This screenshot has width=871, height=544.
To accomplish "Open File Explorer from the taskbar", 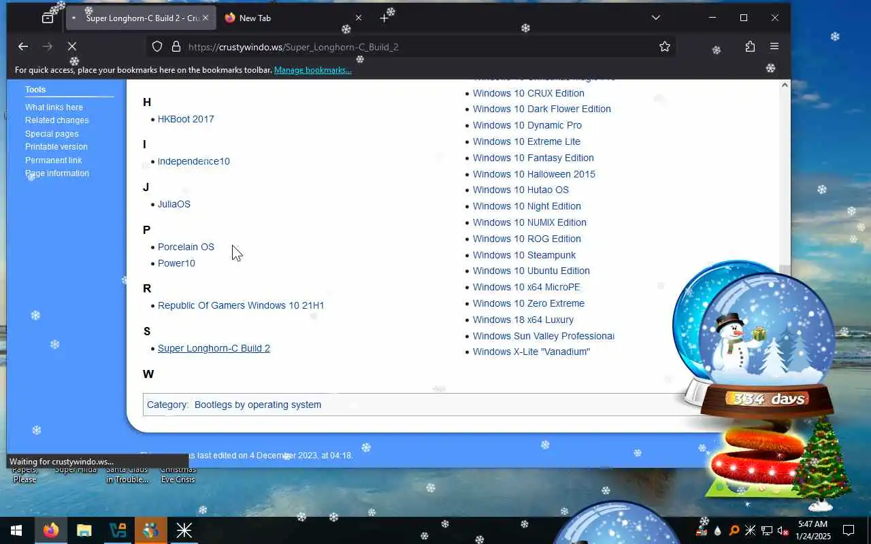I will tap(84, 530).
